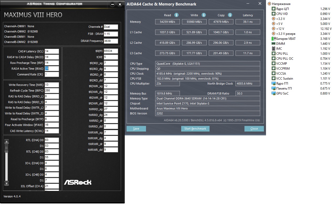Image resolution: width=334 pixels, height=221 pixels.
Task: Minimize the ASRock Timing Configurator window
Action: 112,4
